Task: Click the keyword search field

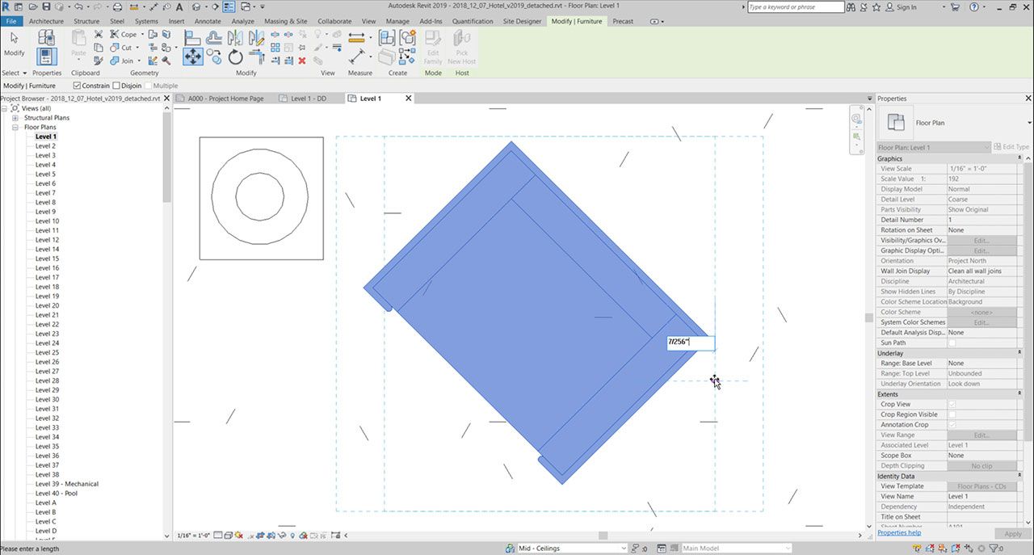Action: 795,6
